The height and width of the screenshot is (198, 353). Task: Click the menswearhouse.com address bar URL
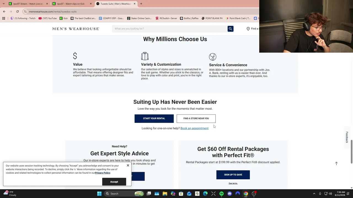coord(53,12)
